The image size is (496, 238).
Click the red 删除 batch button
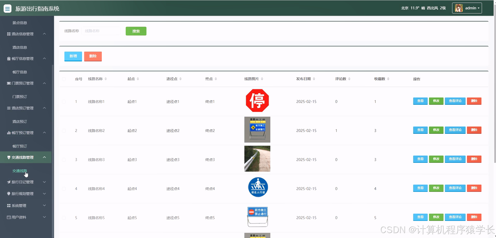pyautogui.click(x=93, y=56)
